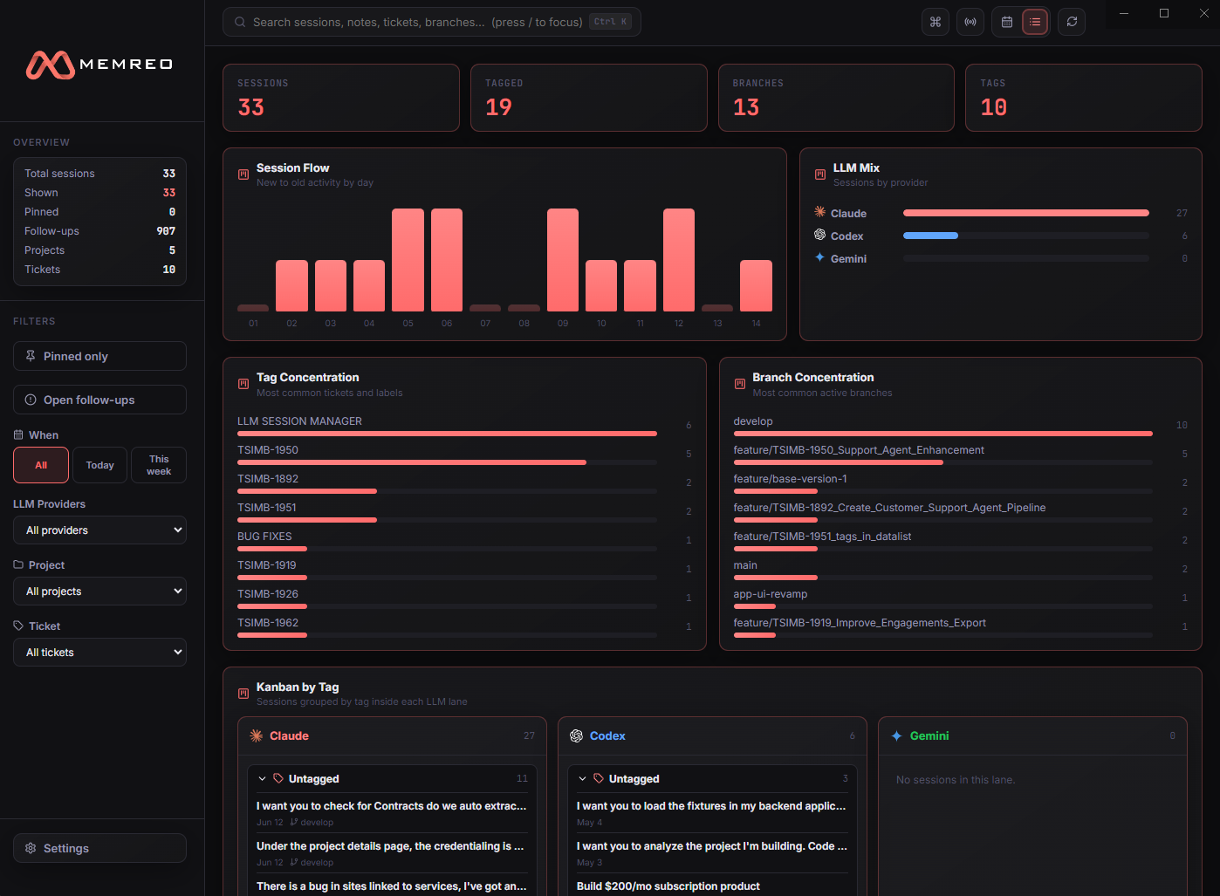Click the BUG FIXES tag row
Screen dimensions: 1220x896
(x=464, y=540)
